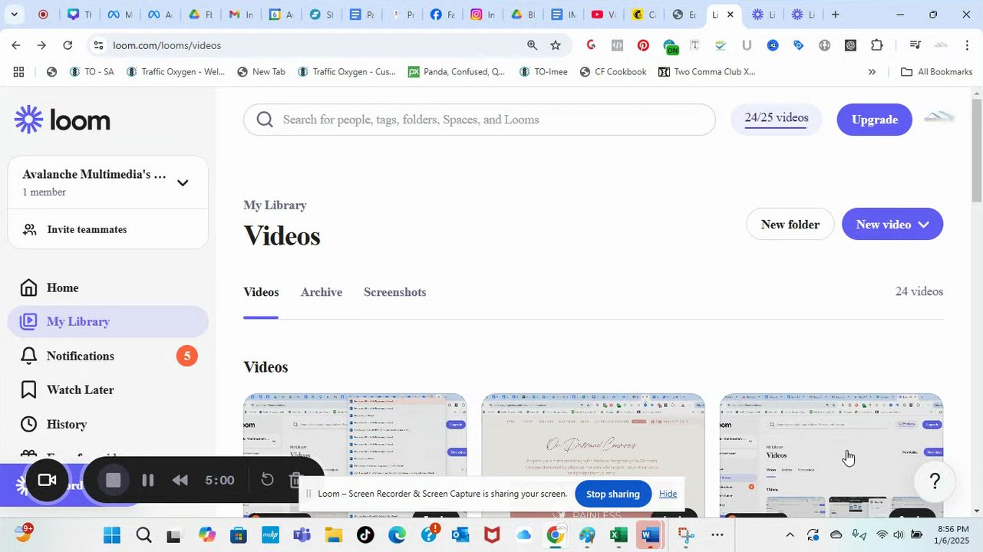Stop the Loom recording
This screenshot has height=552, width=983.
(x=113, y=480)
